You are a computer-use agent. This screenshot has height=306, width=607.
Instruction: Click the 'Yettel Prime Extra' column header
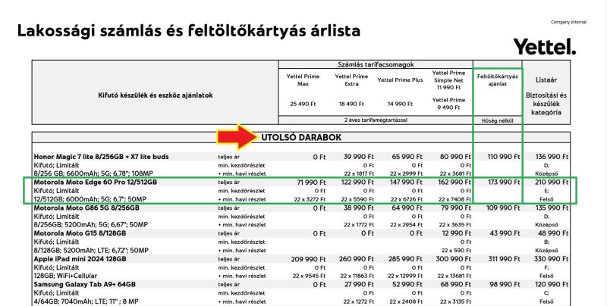click(351, 80)
